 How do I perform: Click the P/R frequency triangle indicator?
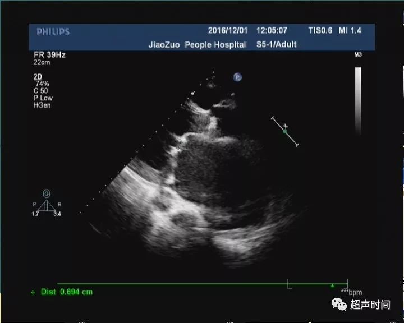[47, 205]
